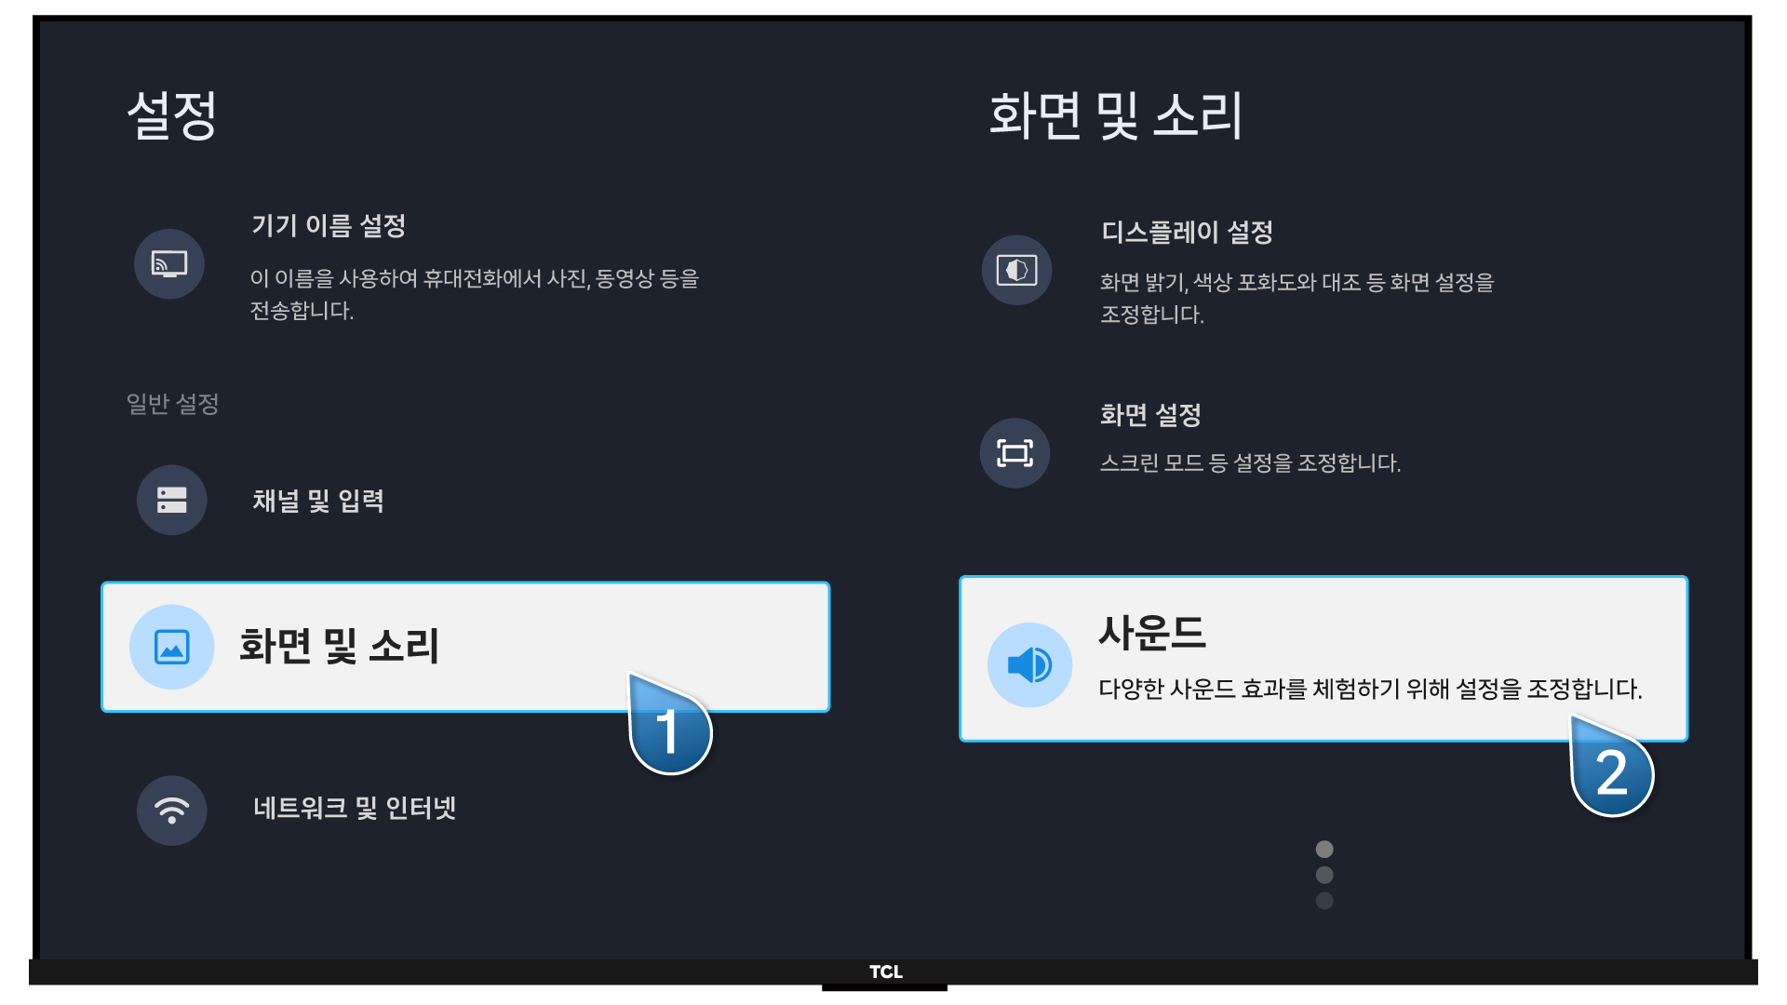Click the Wi-Fi icon for 네트워크 및 인터넷
1787x1005 pixels.
point(172,810)
